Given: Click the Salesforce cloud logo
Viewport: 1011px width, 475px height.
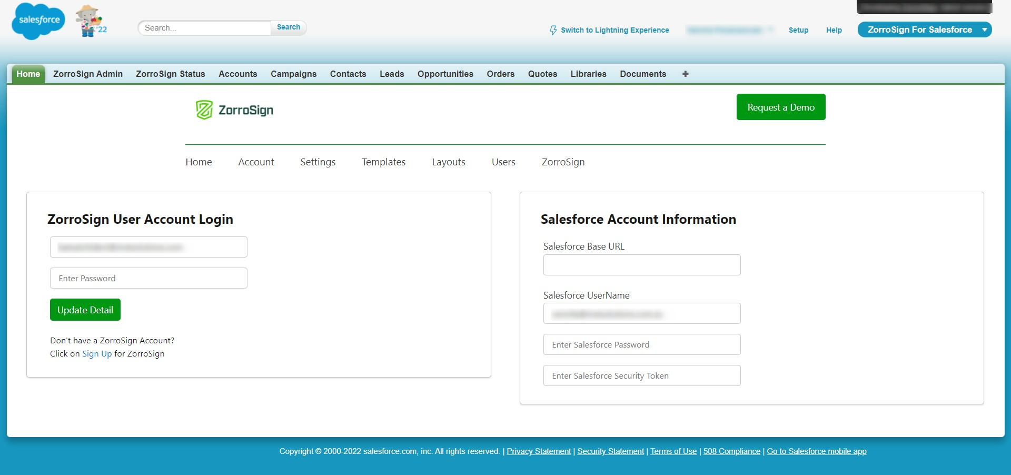Looking at the screenshot, I should pos(38,21).
